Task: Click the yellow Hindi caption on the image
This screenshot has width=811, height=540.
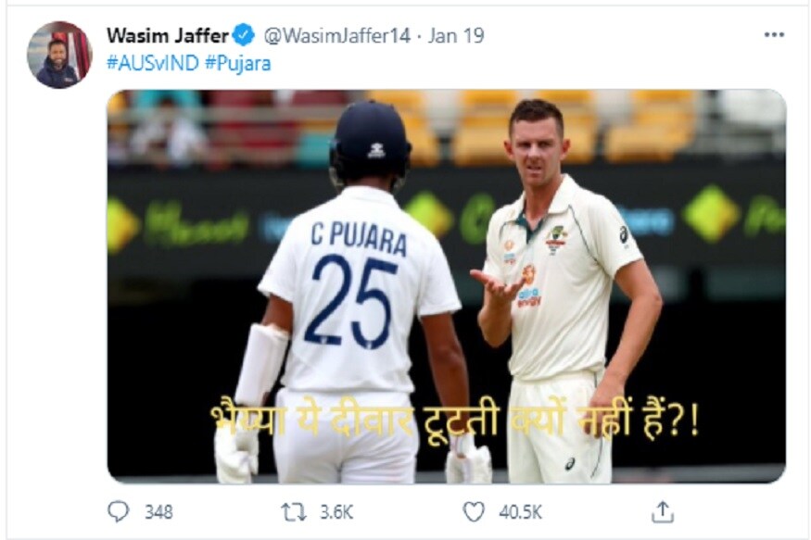Action: (455, 420)
